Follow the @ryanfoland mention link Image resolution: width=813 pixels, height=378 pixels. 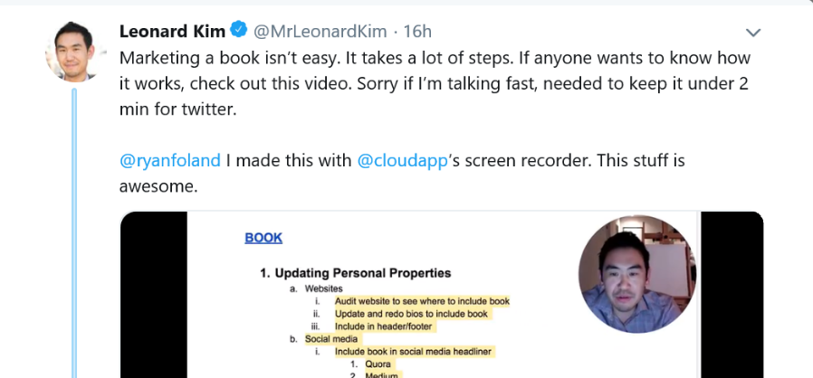point(170,161)
